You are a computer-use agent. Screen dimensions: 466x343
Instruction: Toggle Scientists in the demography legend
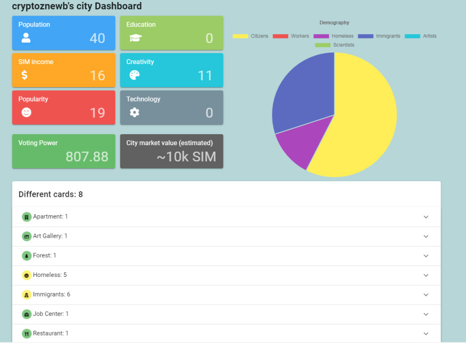(335, 45)
